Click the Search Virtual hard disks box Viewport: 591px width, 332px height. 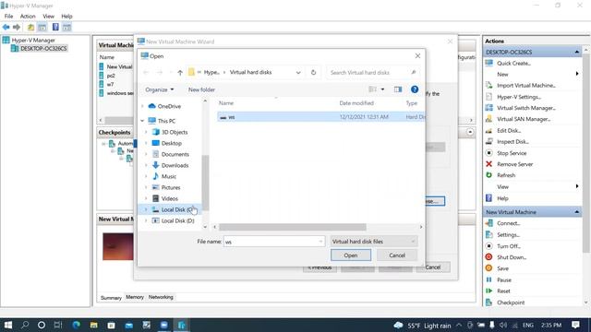373,72
